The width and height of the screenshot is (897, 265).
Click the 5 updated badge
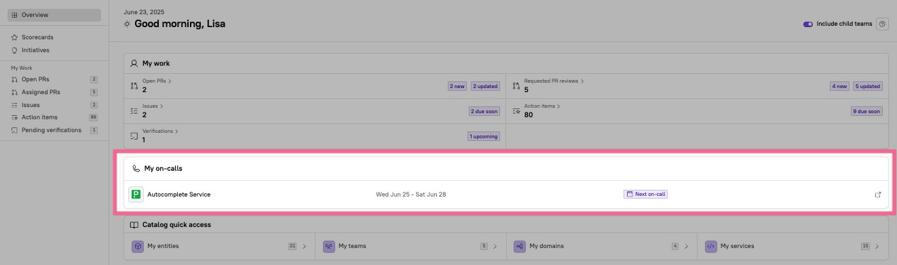(868, 86)
